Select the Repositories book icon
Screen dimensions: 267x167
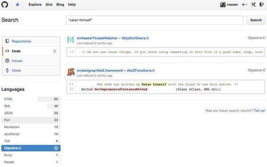(7, 41)
